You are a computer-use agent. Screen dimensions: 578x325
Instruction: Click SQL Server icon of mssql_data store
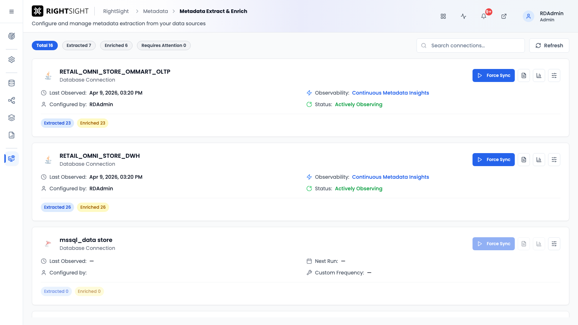coord(48,244)
